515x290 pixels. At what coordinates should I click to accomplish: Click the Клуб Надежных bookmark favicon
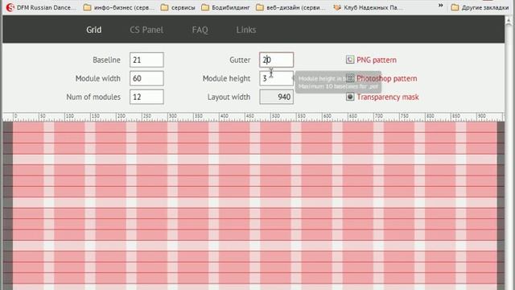pyautogui.click(x=337, y=7)
